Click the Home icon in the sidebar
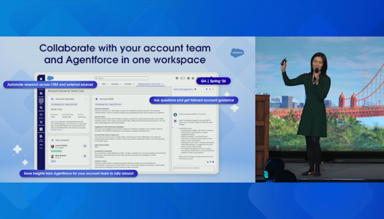Viewport: 384px width, 219px height. 41,78
